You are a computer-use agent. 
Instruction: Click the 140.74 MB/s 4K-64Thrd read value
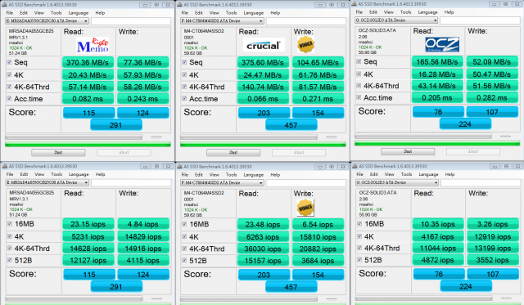(x=263, y=87)
